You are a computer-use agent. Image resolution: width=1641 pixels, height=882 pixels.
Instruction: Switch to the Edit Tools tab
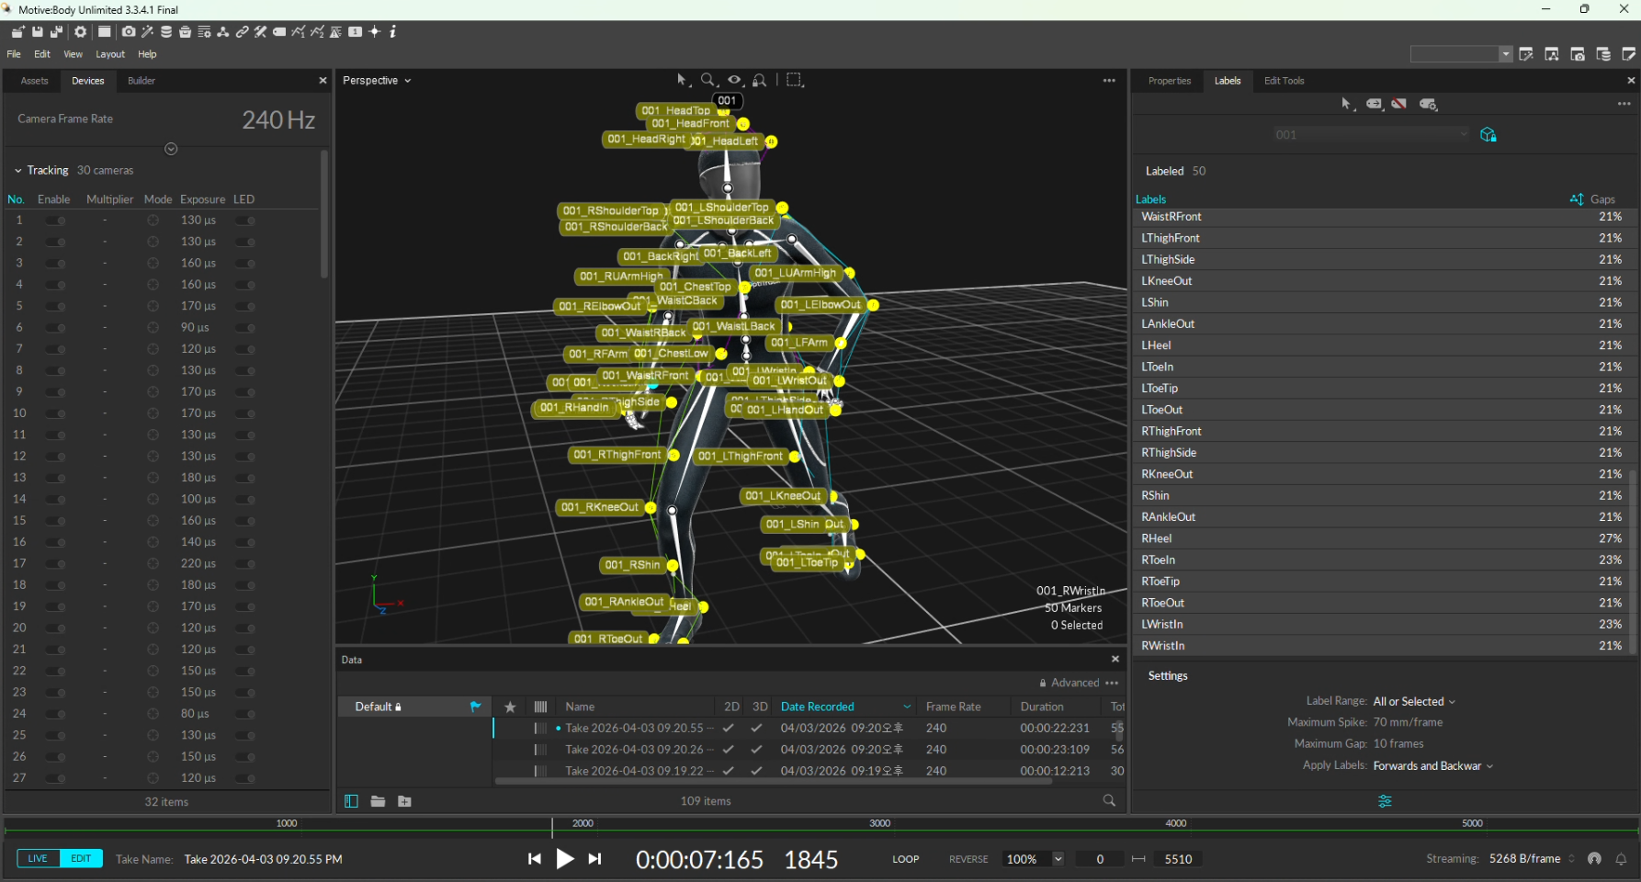tap(1284, 81)
